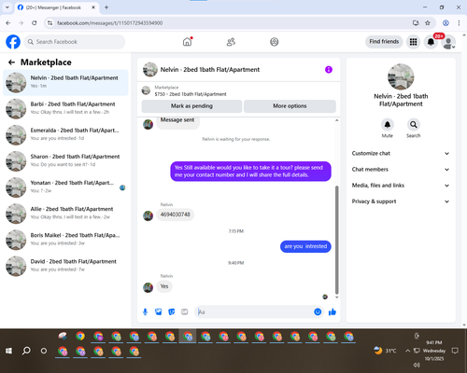
Task: Open the Boris Maikel conversation
Action: coord(65,240)
